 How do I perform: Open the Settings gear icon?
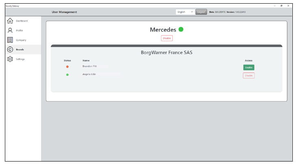10,59
